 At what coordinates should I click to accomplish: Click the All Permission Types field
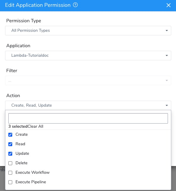click(88, 31)
